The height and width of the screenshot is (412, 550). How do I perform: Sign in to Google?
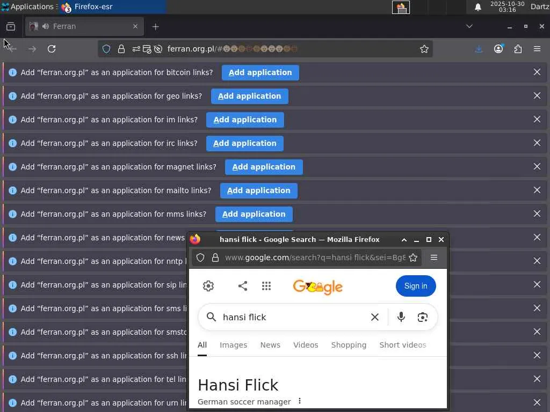[416, 286]
